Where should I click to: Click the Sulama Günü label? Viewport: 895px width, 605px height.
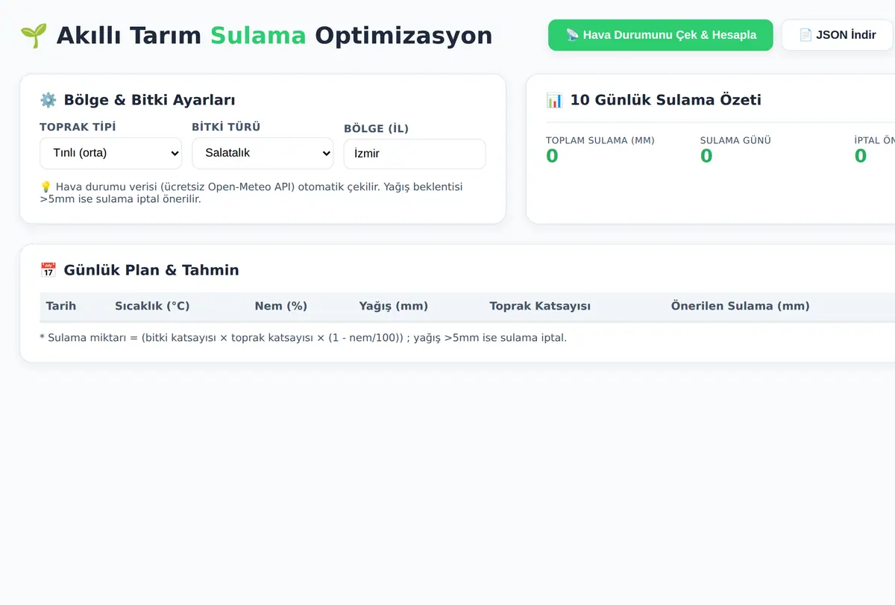click(x=735, y=140)
